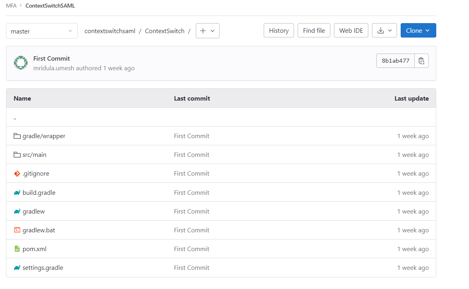
Task: Click the settings.gradle Gradle icon
Action: (x=17, y=267)
